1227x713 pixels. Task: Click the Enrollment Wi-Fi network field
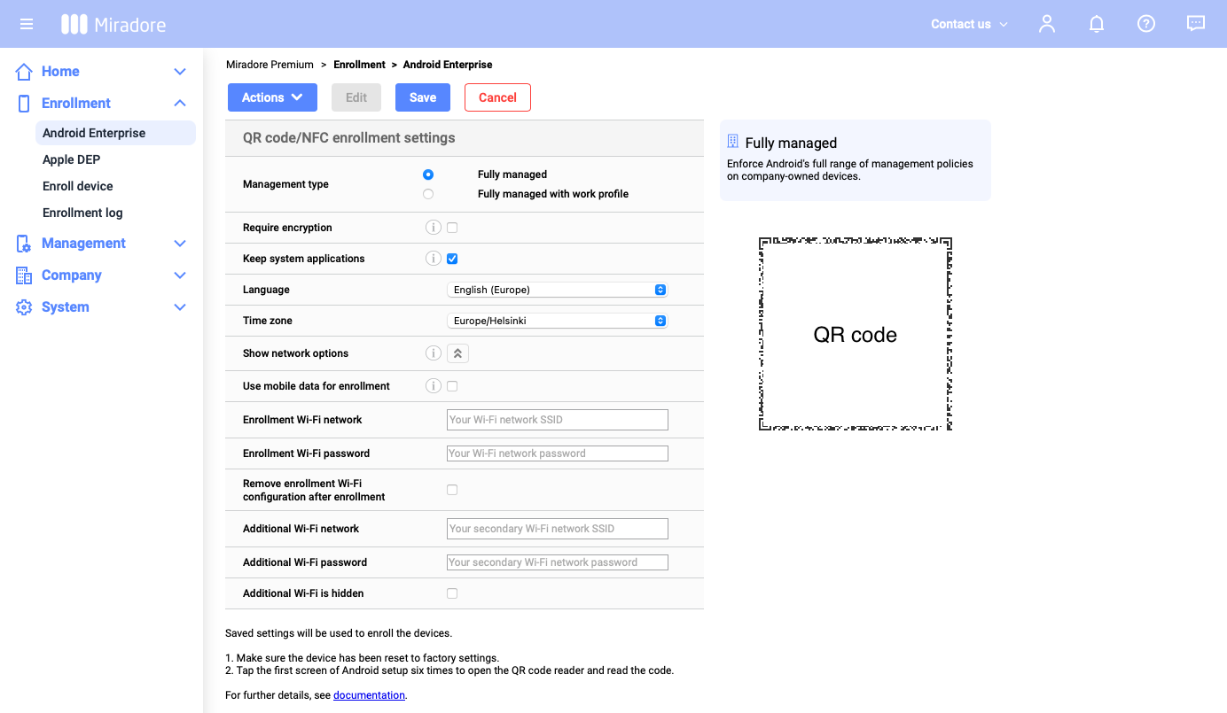(x=557, y=419)
